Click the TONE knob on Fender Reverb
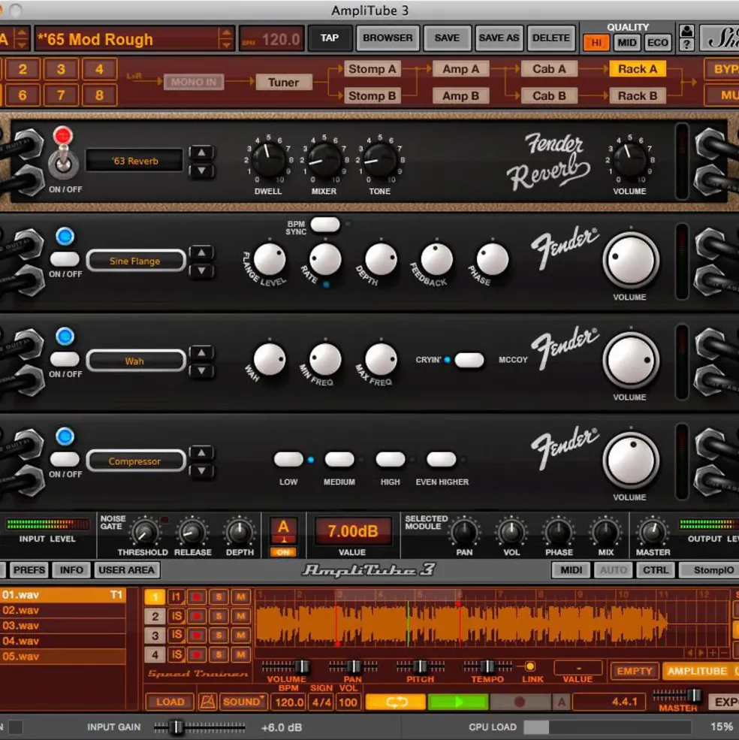This screenshot has height=740, width=739. click(380, 159)
